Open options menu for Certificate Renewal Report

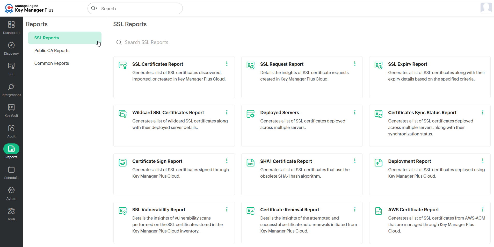pos(355,209)
